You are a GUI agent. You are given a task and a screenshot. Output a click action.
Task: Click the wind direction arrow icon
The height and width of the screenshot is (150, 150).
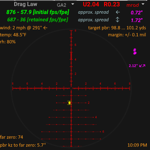coord(45,28)
